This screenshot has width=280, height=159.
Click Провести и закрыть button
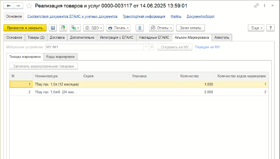pos(25,28)
